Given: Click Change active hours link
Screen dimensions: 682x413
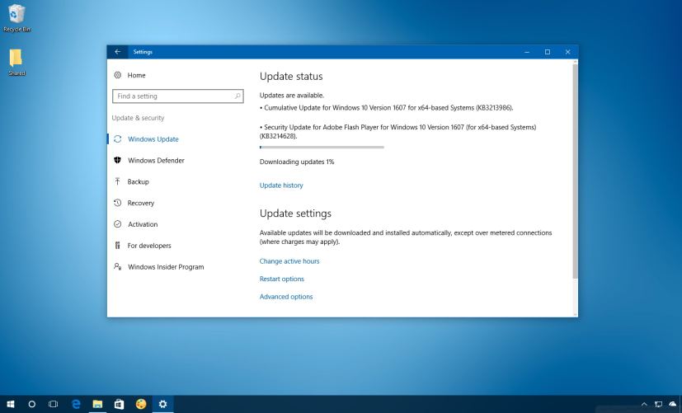Looking at the screenshot, I should (x=289, y=260).
